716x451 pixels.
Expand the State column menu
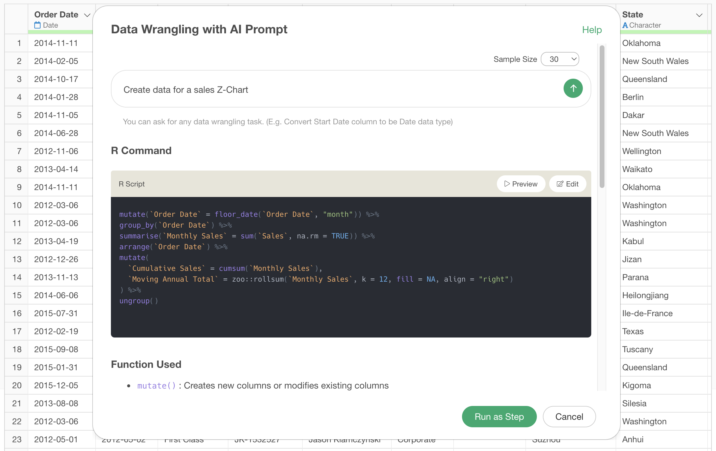pyautogui.click(x=699, y=15)
